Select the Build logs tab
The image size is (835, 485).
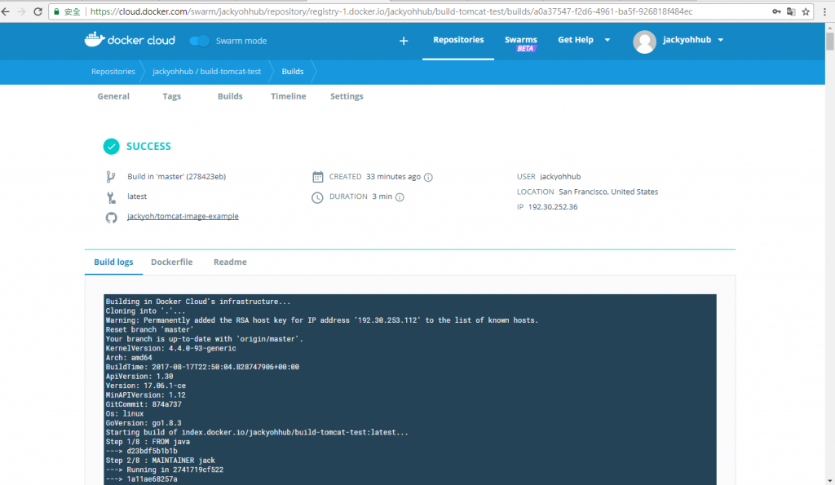[x=113, y=262]
